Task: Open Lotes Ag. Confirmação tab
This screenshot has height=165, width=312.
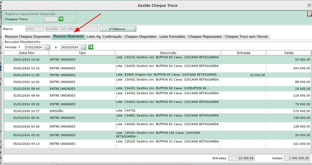Action: coord(104,36)
